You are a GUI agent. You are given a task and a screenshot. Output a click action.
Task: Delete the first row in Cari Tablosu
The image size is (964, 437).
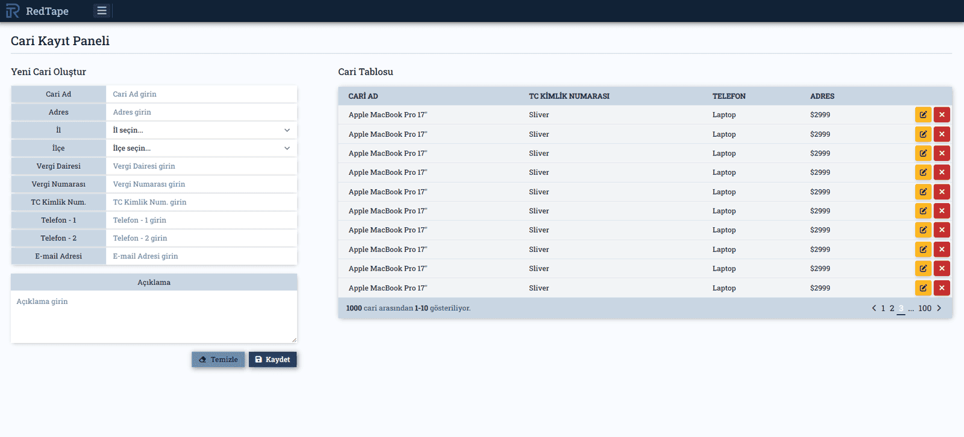tap(942, 115)
